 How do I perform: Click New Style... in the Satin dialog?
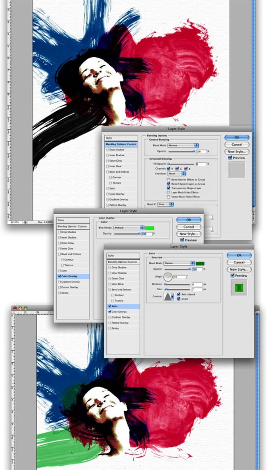(239, 269)
